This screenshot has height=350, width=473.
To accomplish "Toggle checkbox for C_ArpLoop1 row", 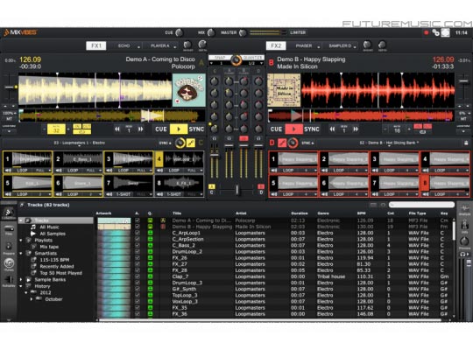I will click(138, 233).
